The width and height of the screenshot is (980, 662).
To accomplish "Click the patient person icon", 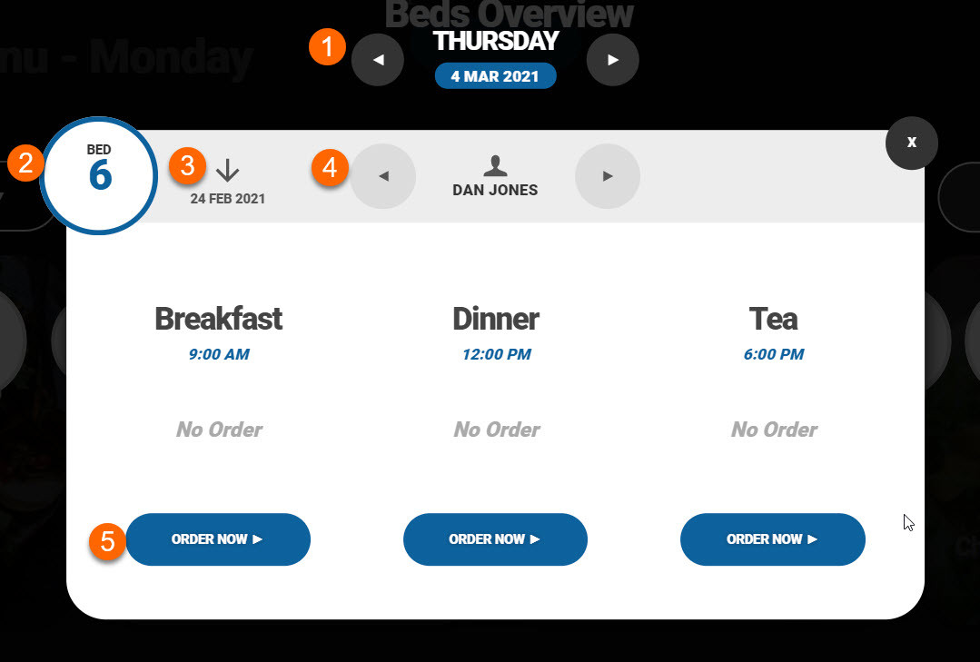I will point(495,165).
